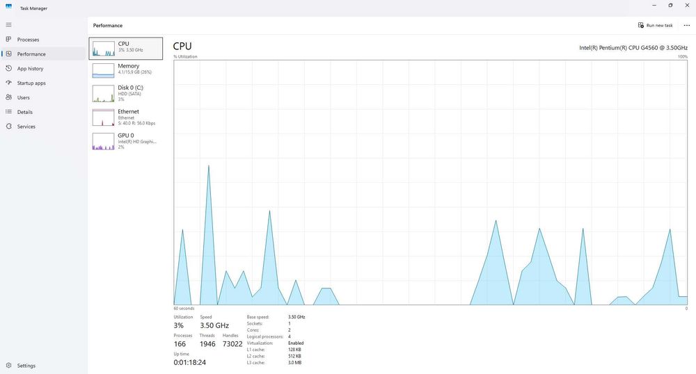
Task: Click the CPU heading above the graph
Action: pos(182,46)
